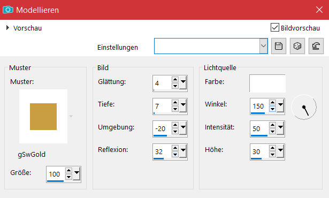Click into the Reflexion value field
Screen dimensions: 329x198
point(162,151)
